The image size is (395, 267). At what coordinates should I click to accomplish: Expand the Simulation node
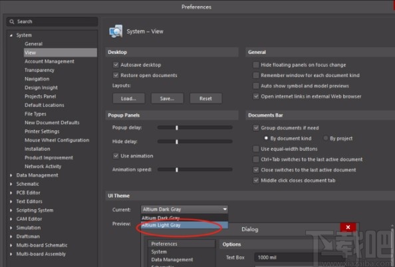point(11,228)
